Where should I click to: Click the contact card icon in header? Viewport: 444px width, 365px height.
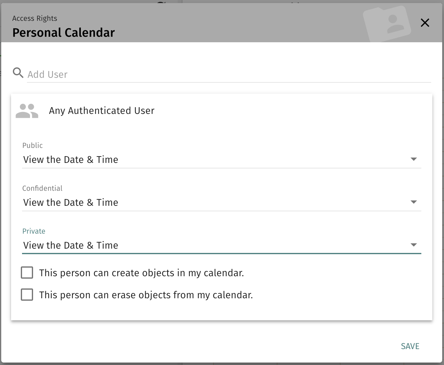[387, 23]
